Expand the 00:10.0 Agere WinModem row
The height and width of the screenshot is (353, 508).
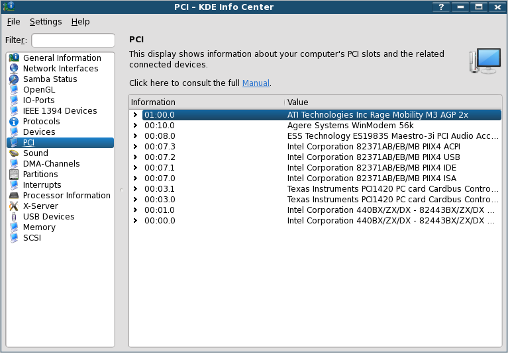(x=135, y=126)
